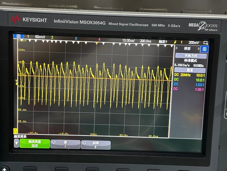Tap the 200n time axis label
This screenshot has height=171, width=227.
[x=93, y=134]
